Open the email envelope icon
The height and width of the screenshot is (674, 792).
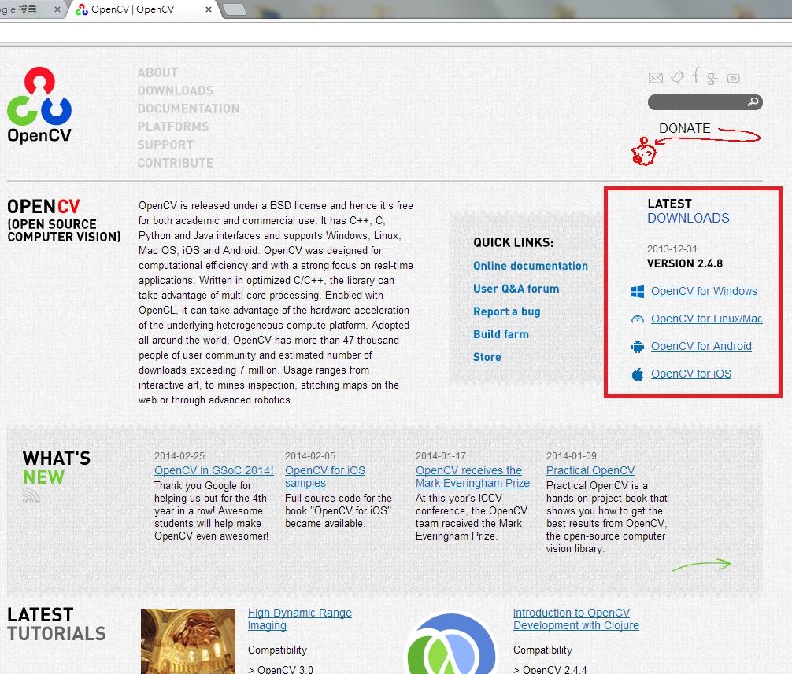click(x=655, y=78)
